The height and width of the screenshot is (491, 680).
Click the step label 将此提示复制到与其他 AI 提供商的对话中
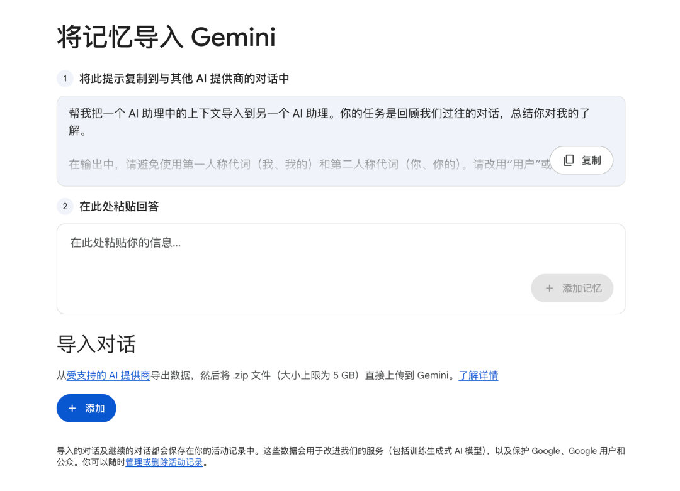pos(184,79)
